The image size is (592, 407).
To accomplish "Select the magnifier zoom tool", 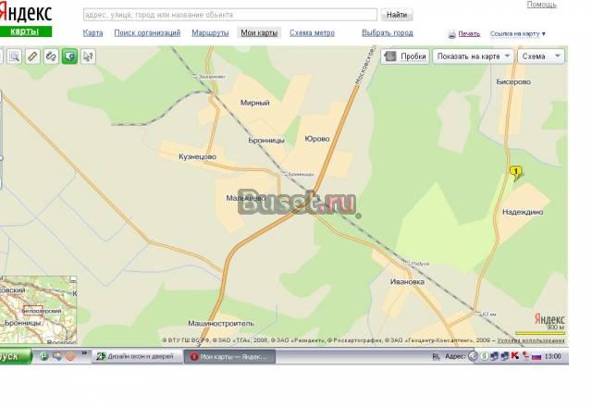I will coord(14,56).
